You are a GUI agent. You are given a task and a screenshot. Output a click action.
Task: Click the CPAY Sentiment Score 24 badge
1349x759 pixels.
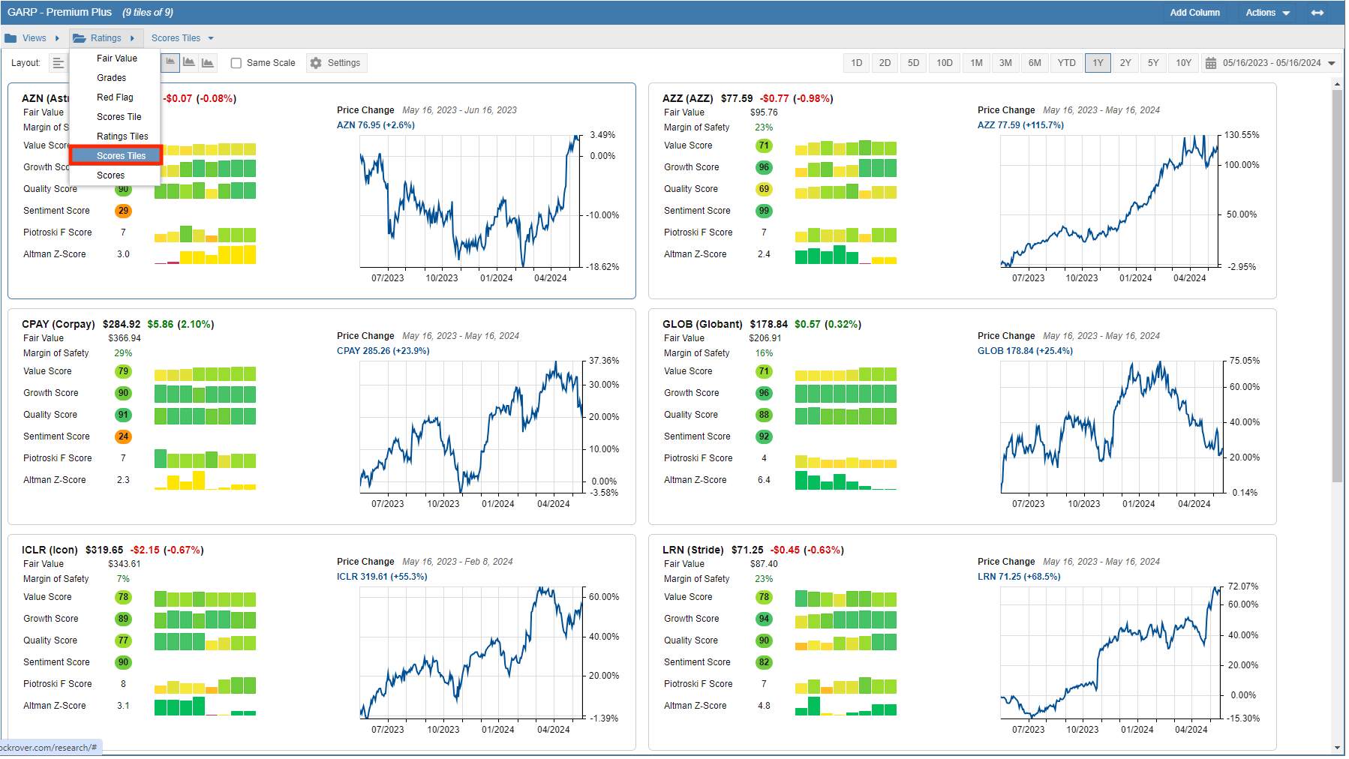coord(123,436)
